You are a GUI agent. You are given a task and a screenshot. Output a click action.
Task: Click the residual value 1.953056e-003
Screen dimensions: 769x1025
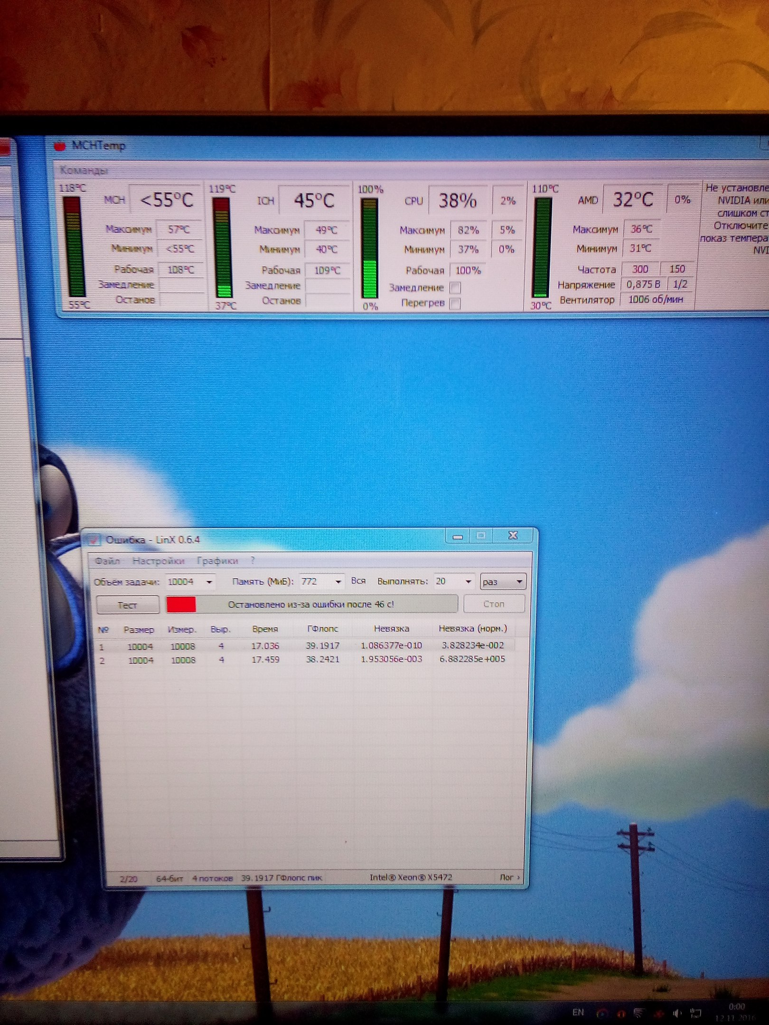tap(392, 659)
